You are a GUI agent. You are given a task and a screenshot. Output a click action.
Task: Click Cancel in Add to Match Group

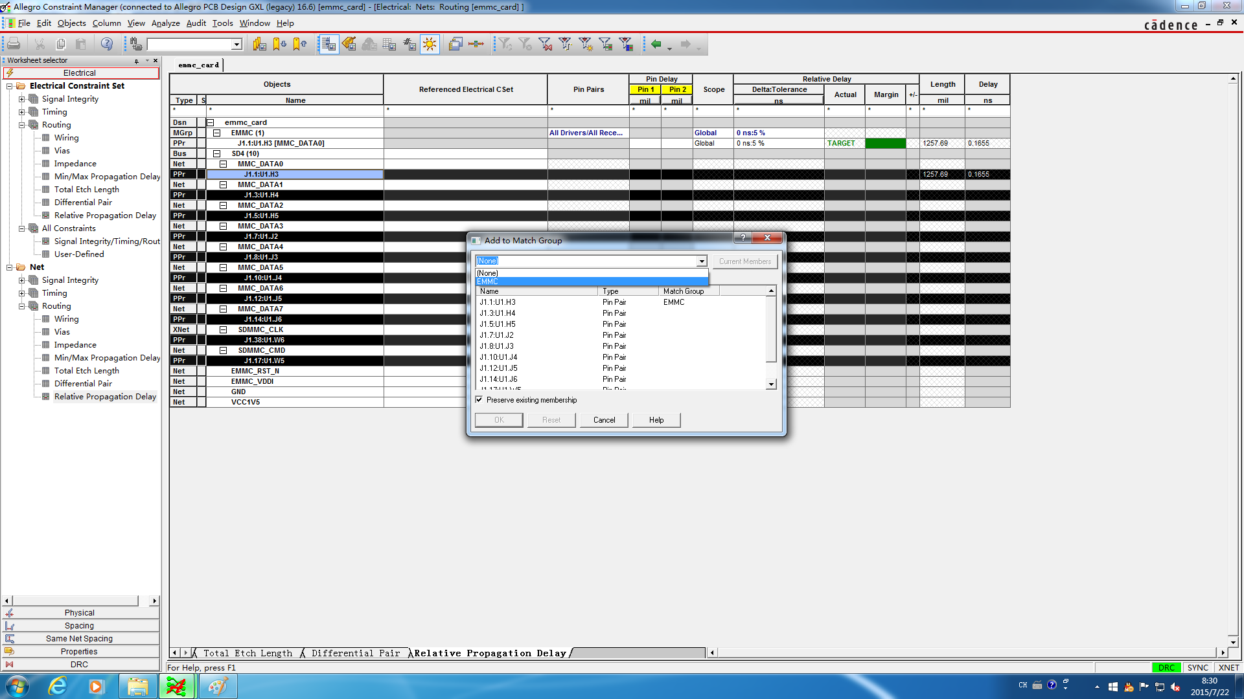point(604,420)
